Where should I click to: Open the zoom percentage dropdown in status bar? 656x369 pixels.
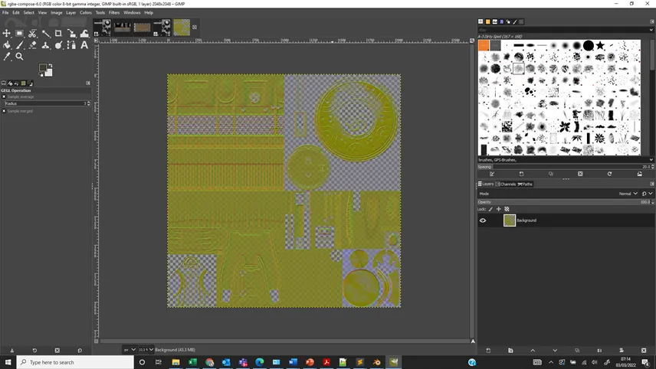pos(146,349)
